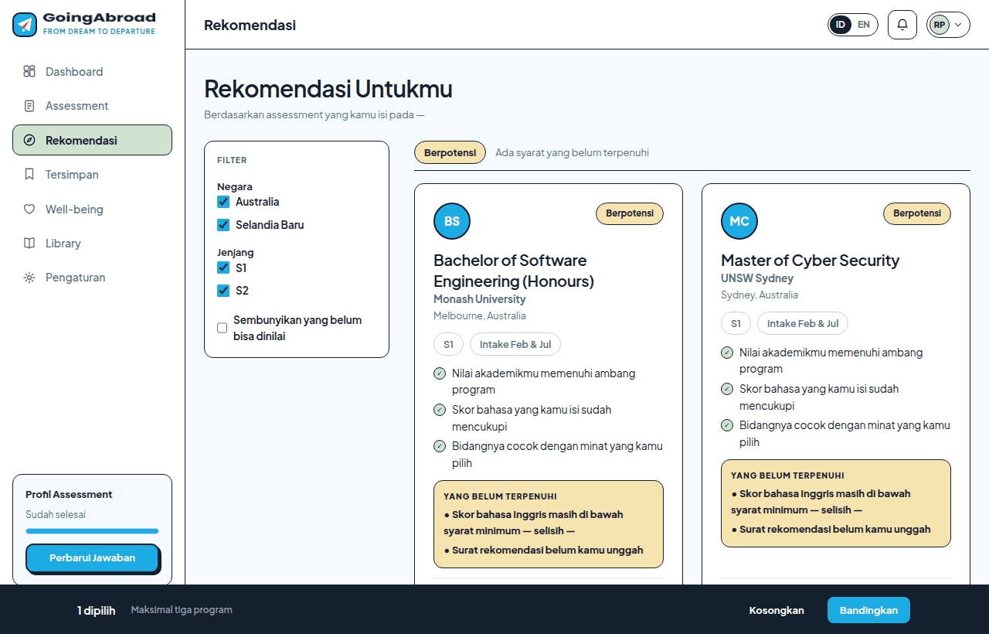
Task: Select Rekomendasi in the sidebar
Action: 92,140
